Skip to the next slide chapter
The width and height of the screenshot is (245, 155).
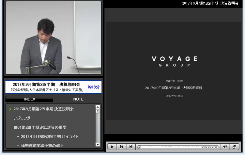click(131, 147)
